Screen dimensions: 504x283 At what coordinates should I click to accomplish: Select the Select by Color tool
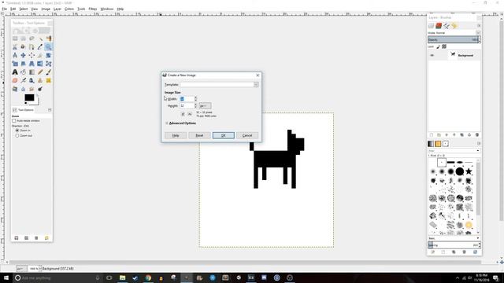point(48,39)
